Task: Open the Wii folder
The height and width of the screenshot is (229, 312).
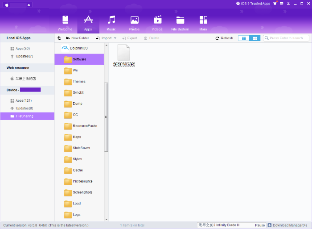Action: click(79, 71)
